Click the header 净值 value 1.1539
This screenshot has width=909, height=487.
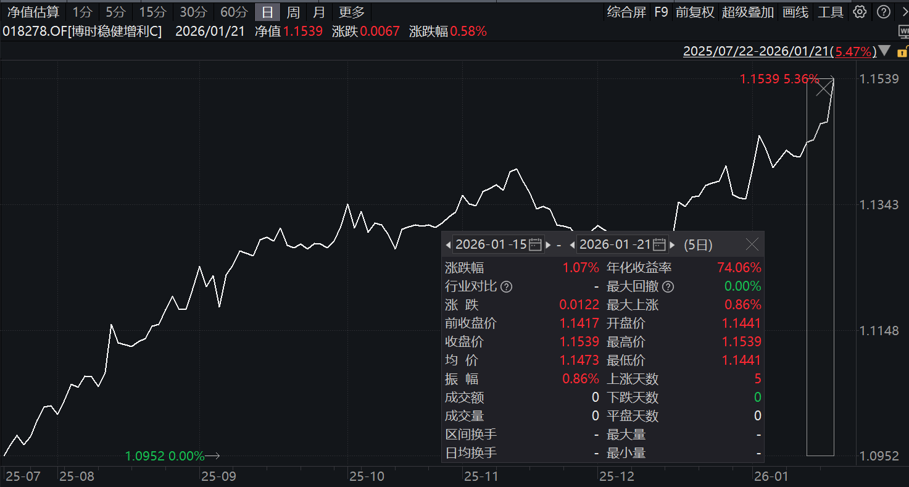(x=303, y=31)
